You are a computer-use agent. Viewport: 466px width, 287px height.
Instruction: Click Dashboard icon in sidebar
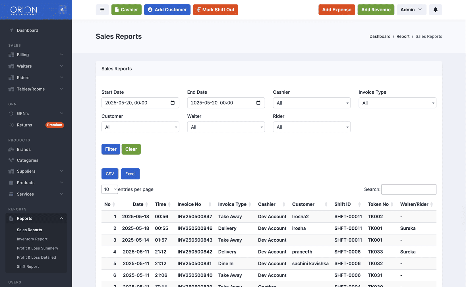tap(11, 30)
